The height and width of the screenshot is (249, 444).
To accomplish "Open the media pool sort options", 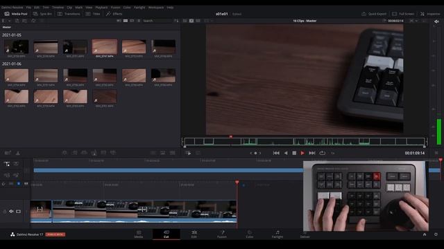I will (x=176, y=21).
